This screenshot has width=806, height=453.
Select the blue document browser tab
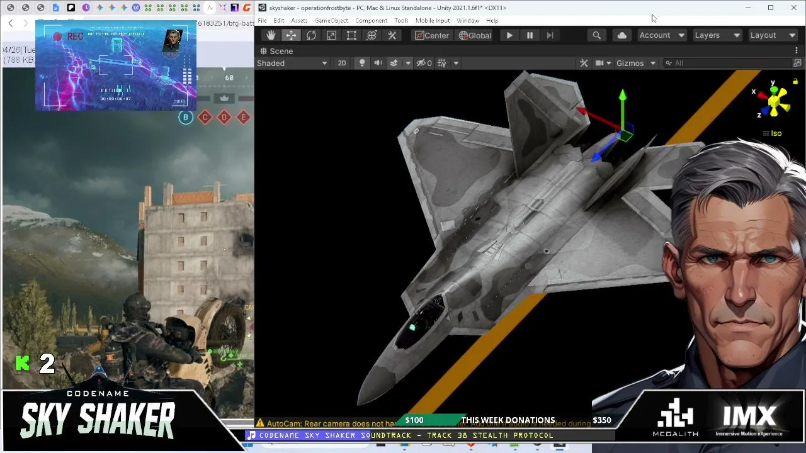[x=55, y=8]
